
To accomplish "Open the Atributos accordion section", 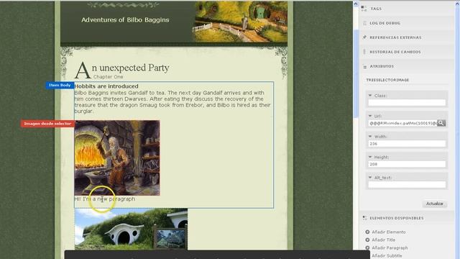I will tap(407, 66).
